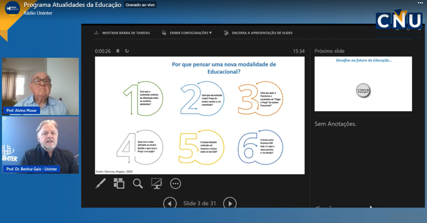Viewport: 427px width, 223px height.
Task: Open the see all slides grid icon
Action: [x=119, y=183]
